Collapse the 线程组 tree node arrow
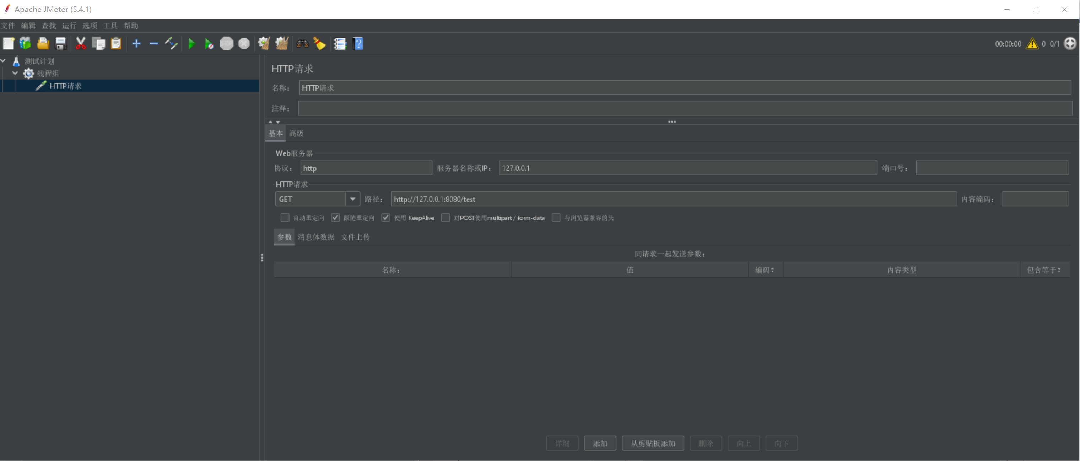Screen dimensions: 1080x461 coord(15,73)
